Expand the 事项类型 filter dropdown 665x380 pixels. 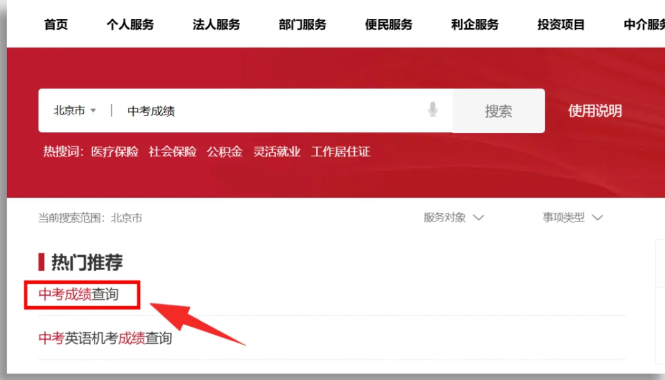[x=572, y=218]
